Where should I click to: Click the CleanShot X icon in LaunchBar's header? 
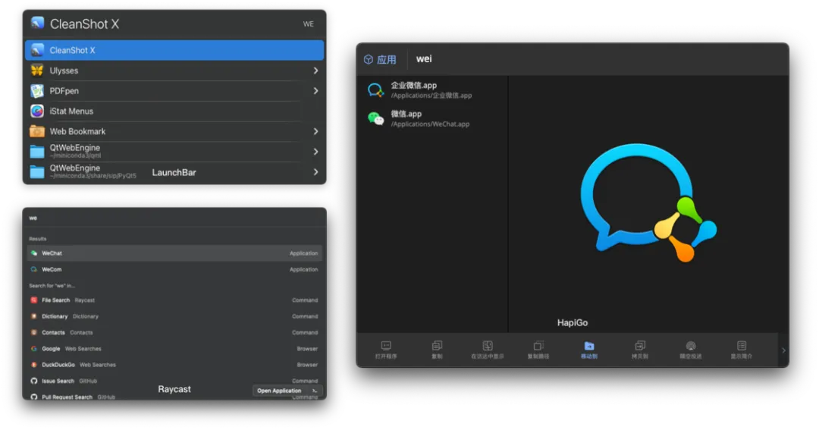coord(37,23)
